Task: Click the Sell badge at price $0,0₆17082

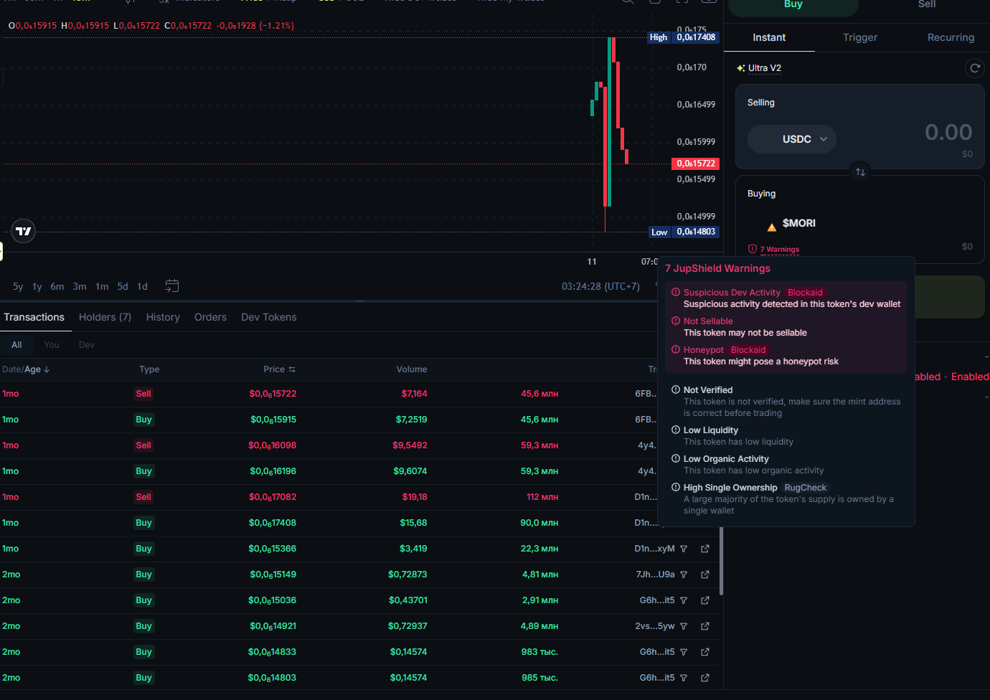Action: click(143, 497)
